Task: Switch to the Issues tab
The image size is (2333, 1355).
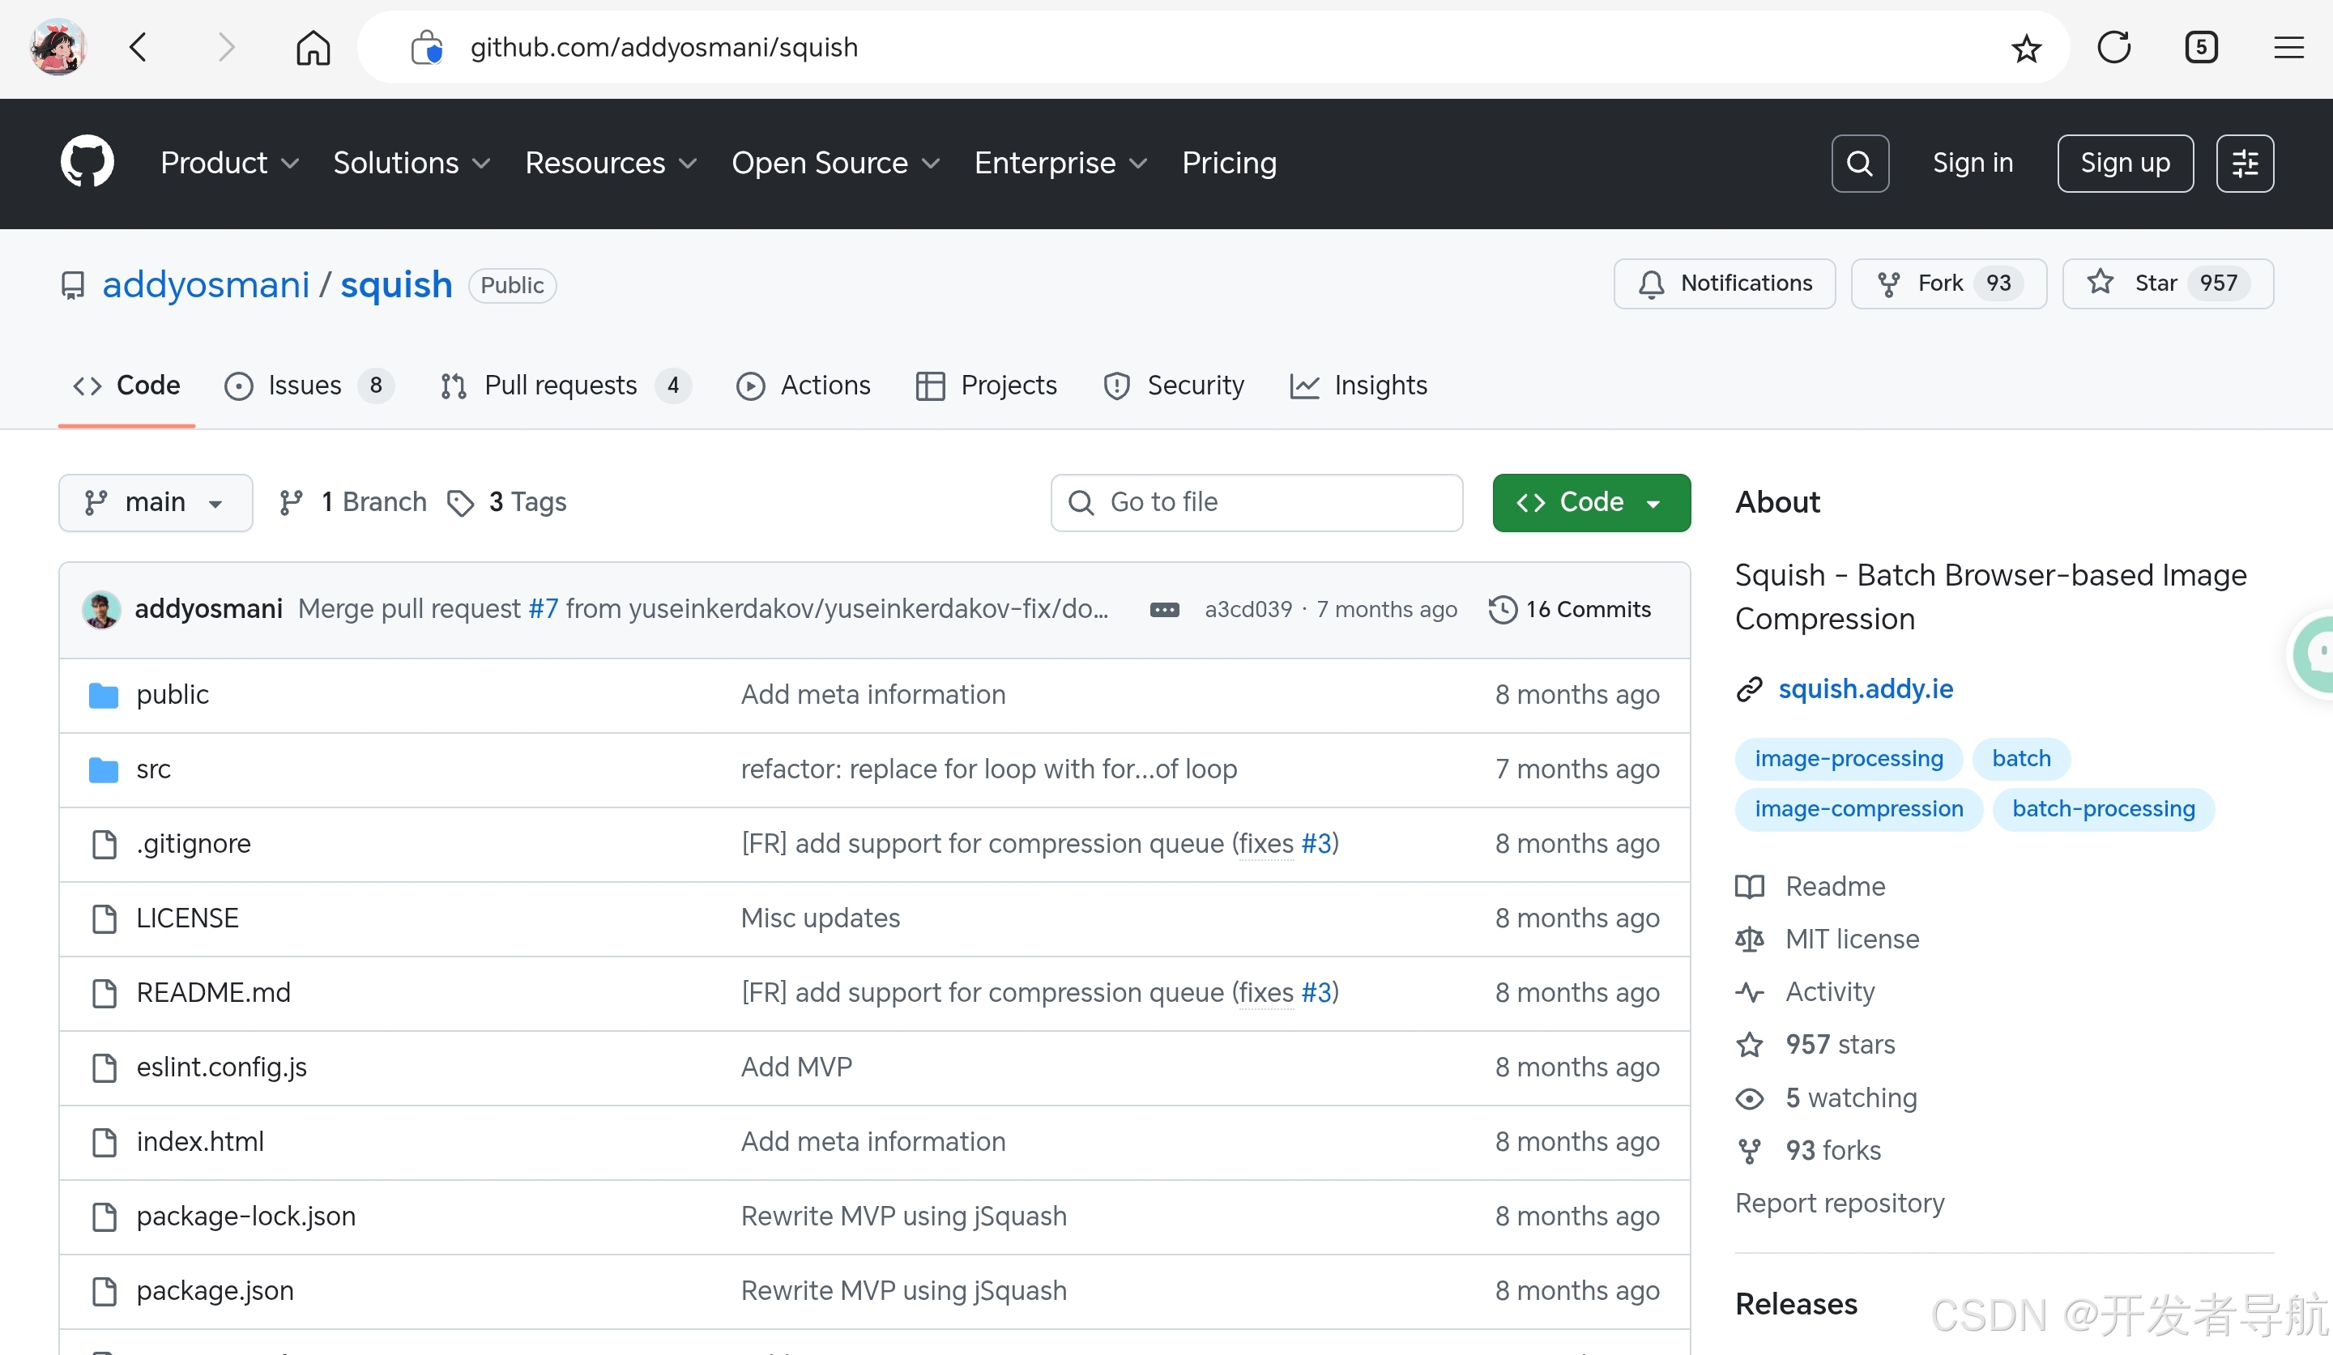Action: [307, 385]
